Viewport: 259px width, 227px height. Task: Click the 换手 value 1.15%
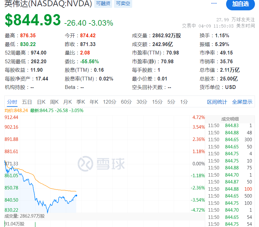[222, 35]
